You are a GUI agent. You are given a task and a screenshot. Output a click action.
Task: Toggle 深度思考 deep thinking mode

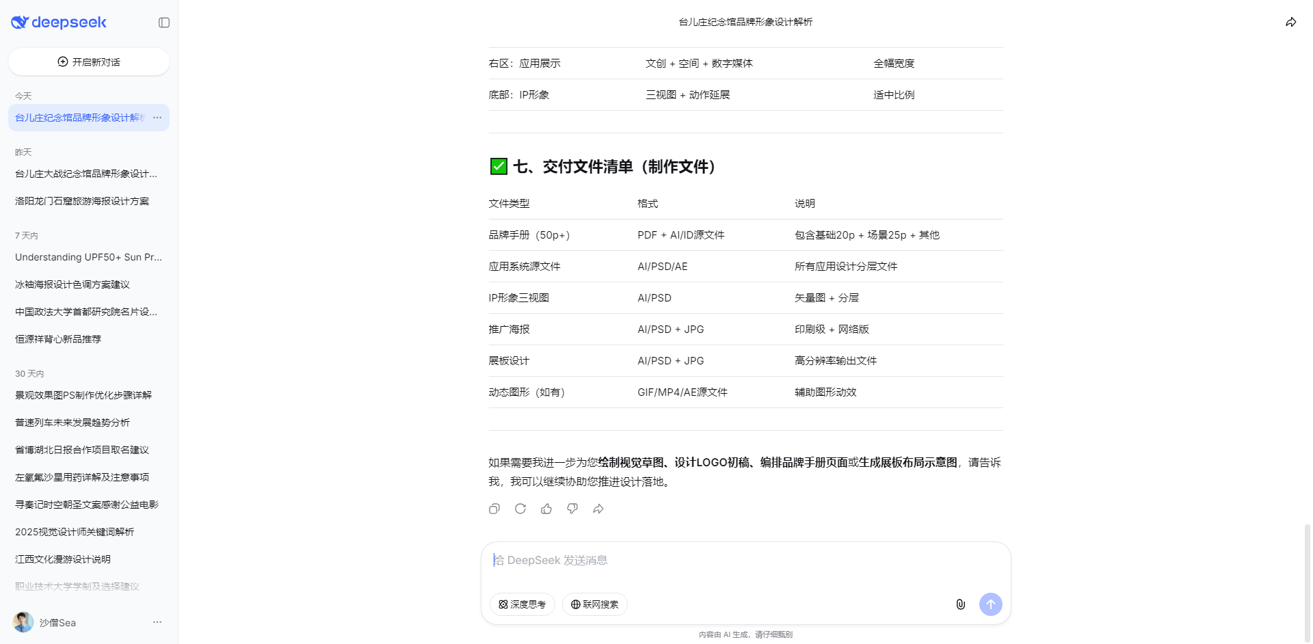(x=522, y=604)
